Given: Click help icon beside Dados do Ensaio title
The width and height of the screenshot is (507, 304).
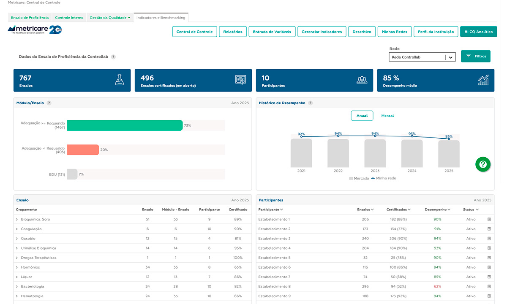Looking at the screenshot, I should click(x=113, y=56).
